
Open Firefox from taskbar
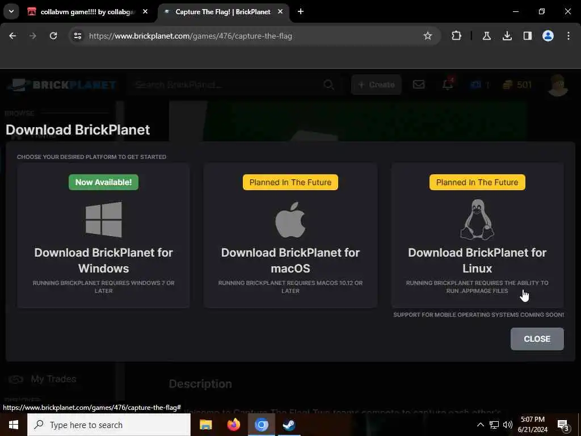pos(233,425)
